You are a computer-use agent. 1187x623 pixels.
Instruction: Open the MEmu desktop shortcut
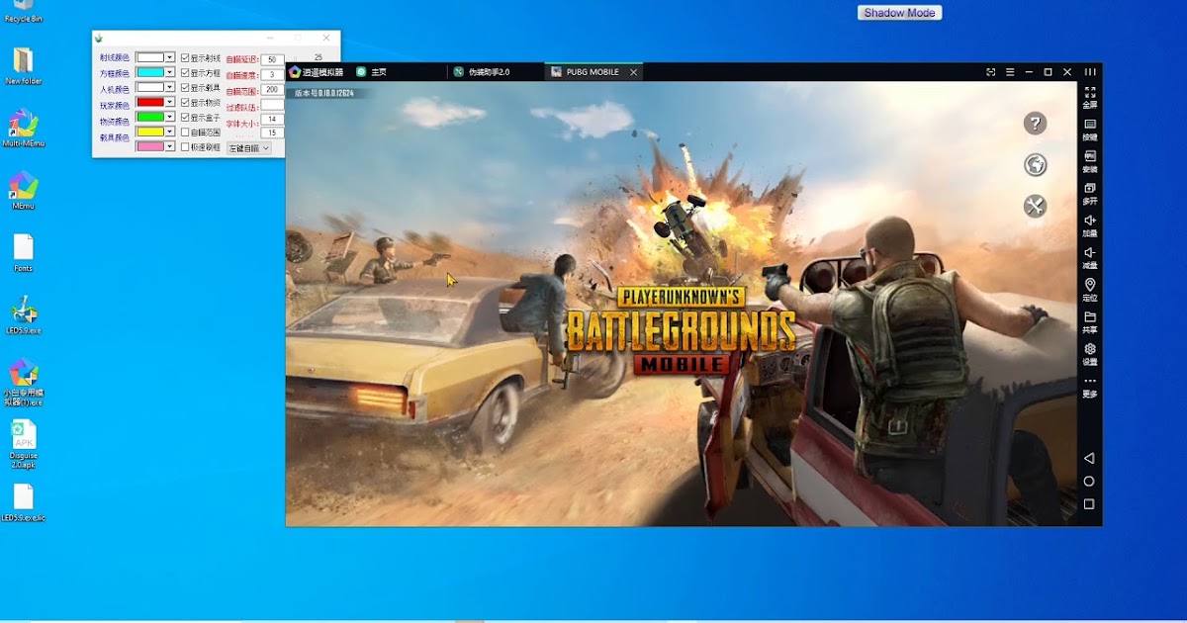click(x=23, y=190)
